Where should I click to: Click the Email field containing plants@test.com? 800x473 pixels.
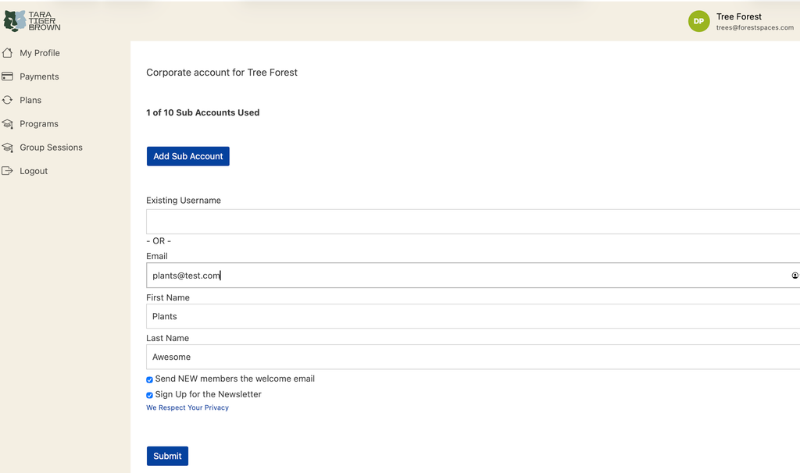tap(473, 276)
